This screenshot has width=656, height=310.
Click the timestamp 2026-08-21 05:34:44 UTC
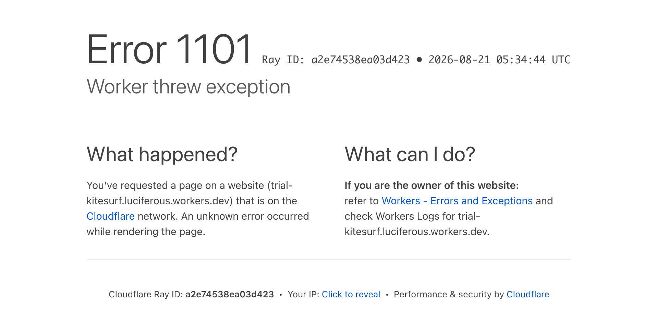coord(499,60)
